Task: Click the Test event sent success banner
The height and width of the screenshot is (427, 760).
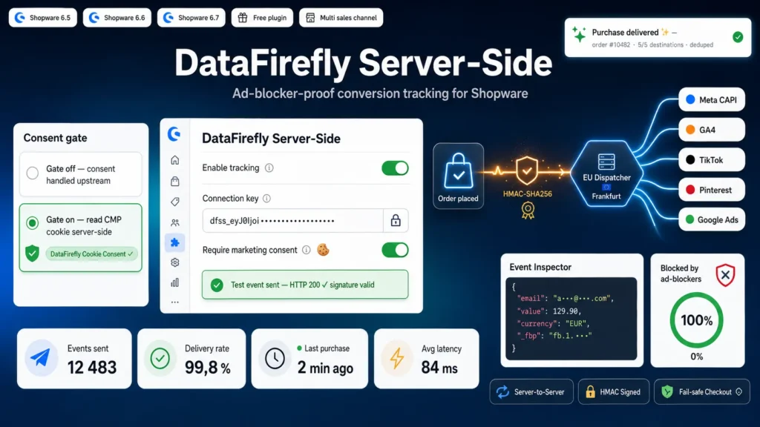Action: click(305, 285)
